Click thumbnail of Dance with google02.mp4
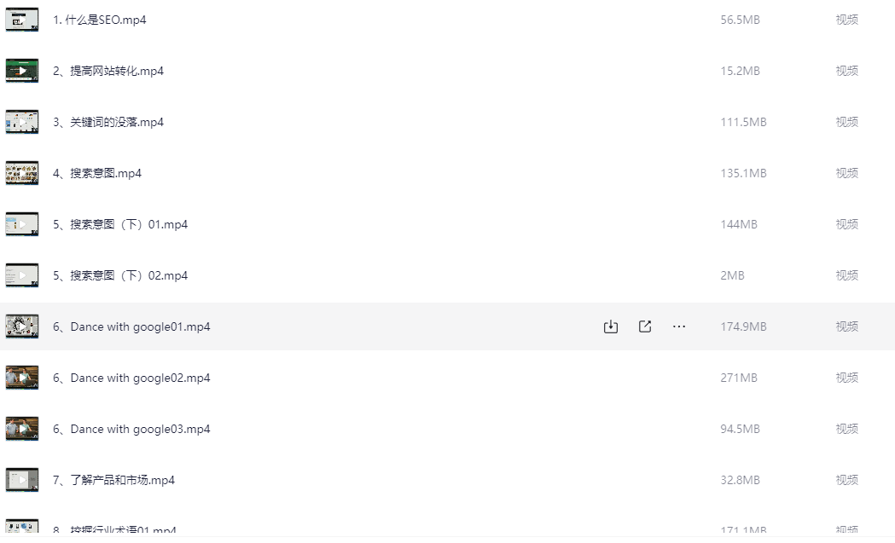This screenshot has height=543, width=895. click(22, 378)
